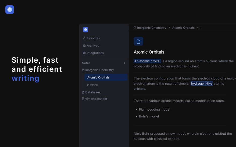Click the Integrations grid icon
The image size is (236, 147).
[84, 53]
